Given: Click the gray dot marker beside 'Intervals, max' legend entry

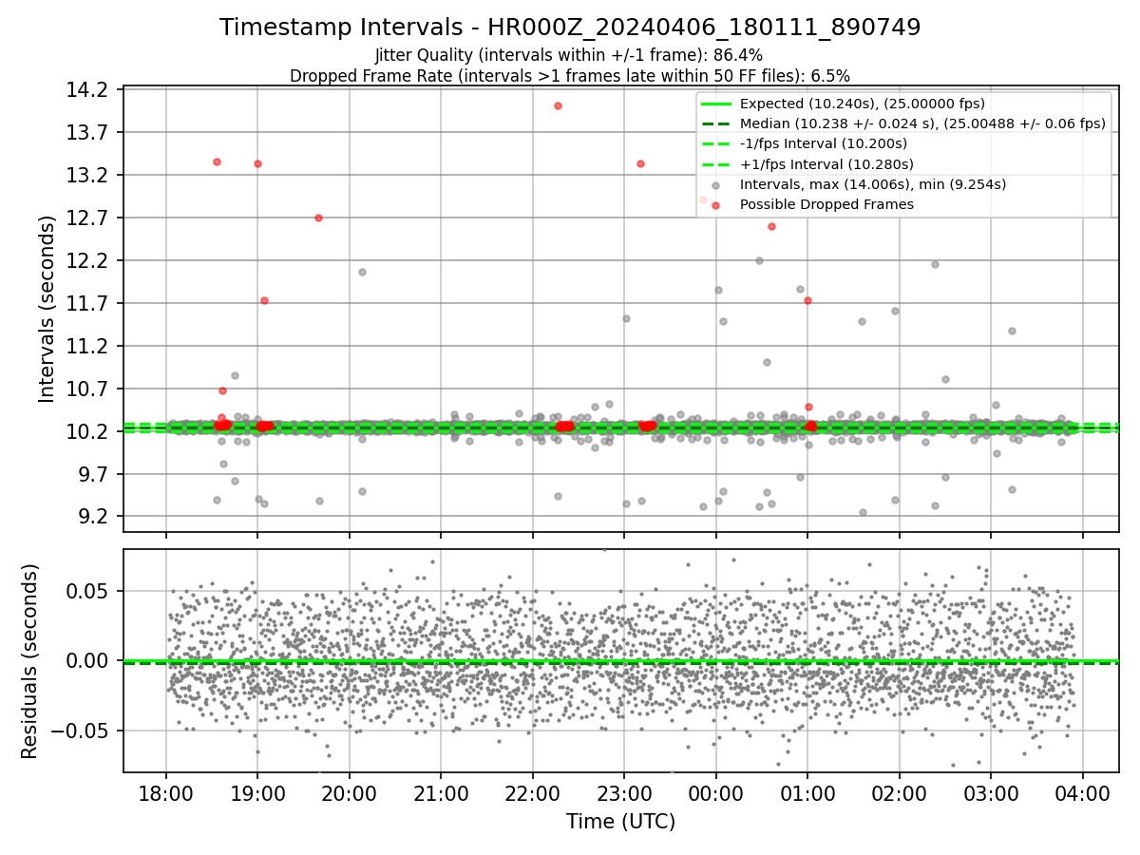Looking at the screenshot, I should click(716, 184).
